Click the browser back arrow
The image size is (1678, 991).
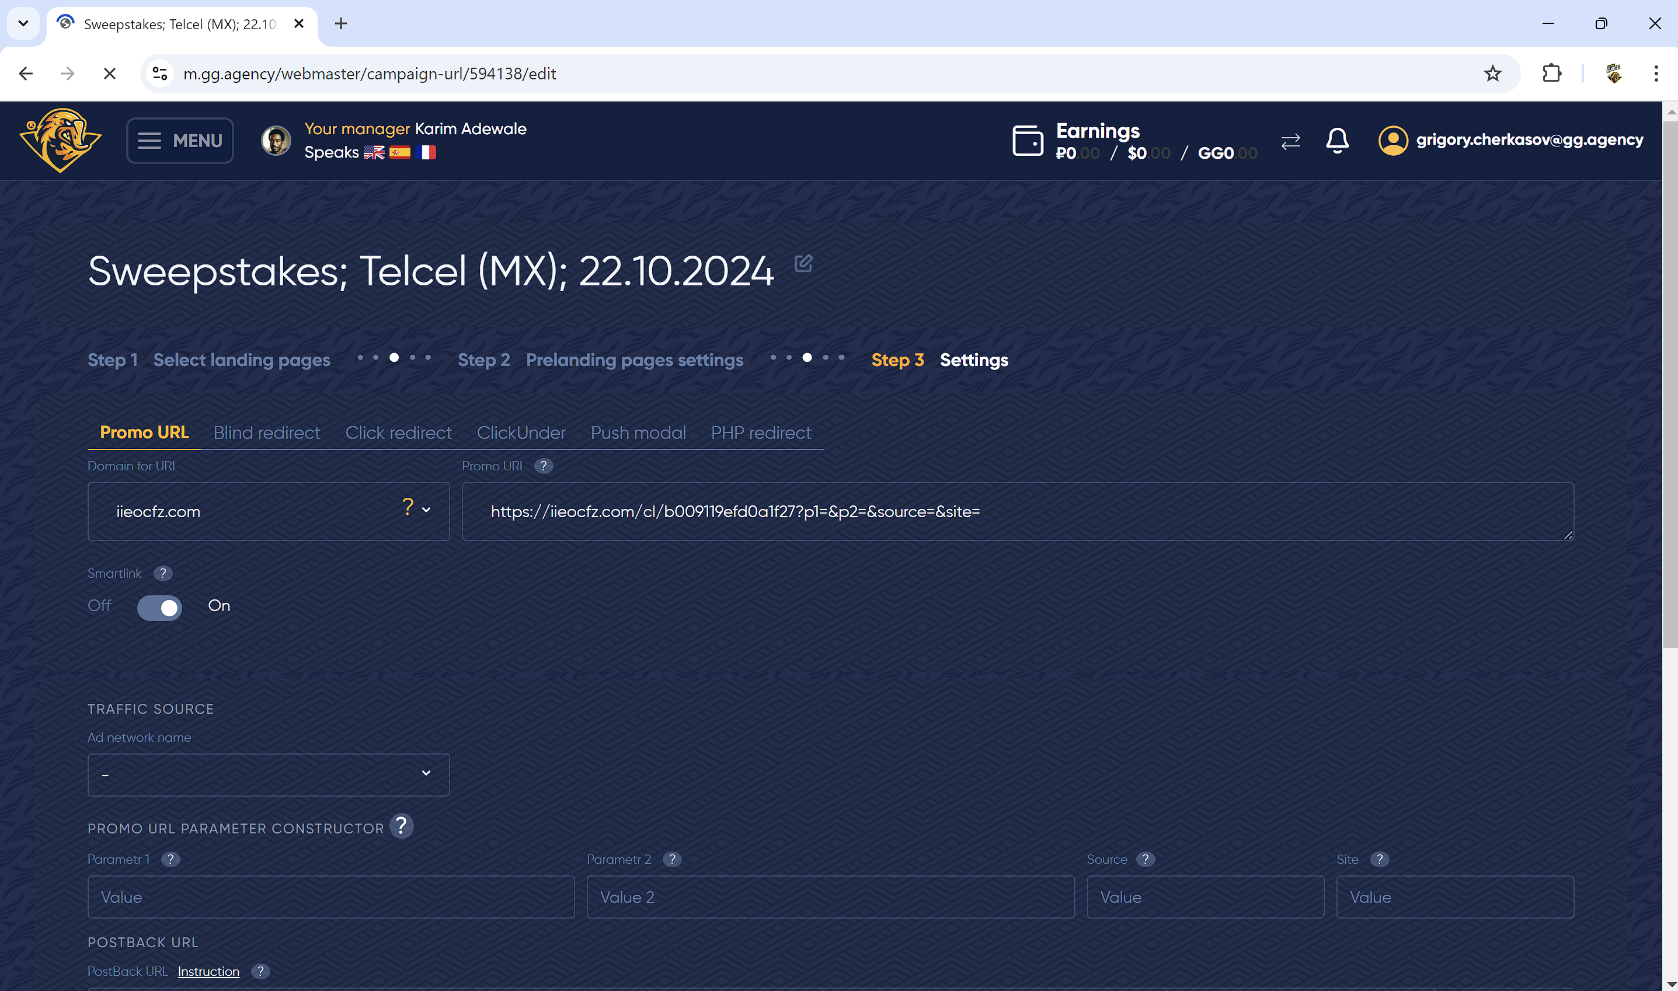pos(26,74)
